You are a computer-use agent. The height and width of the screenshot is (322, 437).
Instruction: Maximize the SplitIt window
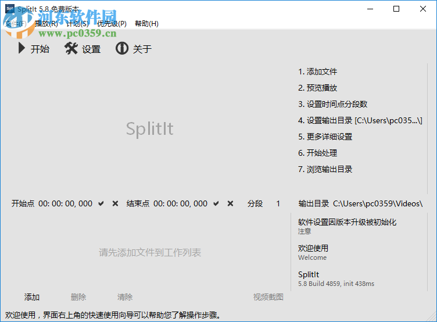click(396, 9)
